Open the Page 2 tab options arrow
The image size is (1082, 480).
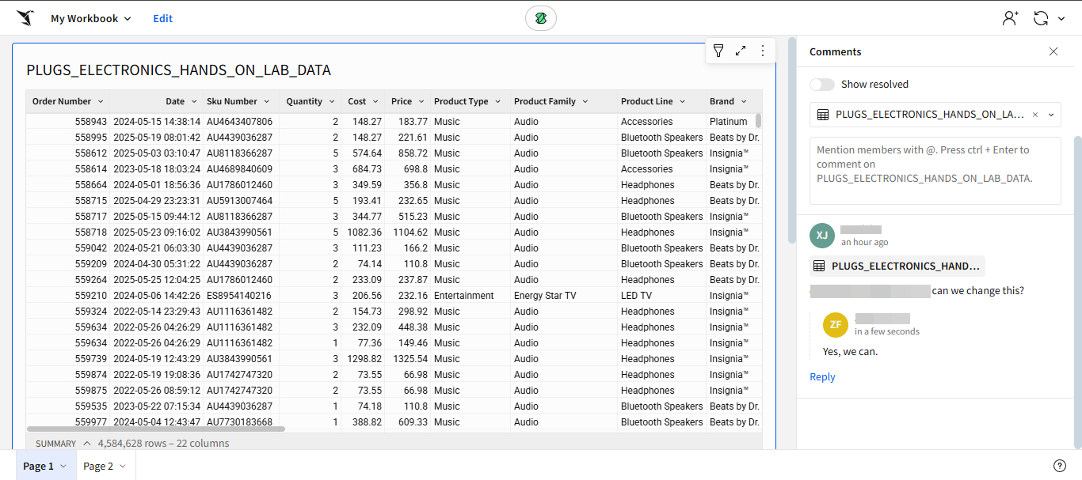(x=123, y=466)
